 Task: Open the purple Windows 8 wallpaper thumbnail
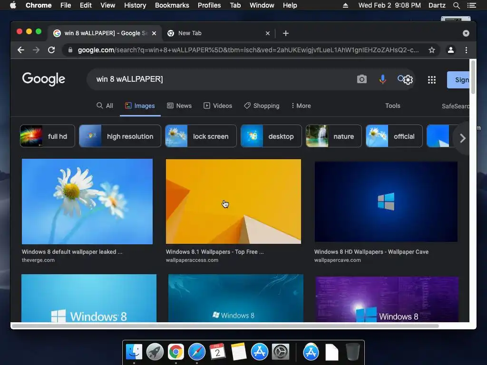[x=387, y=299]
